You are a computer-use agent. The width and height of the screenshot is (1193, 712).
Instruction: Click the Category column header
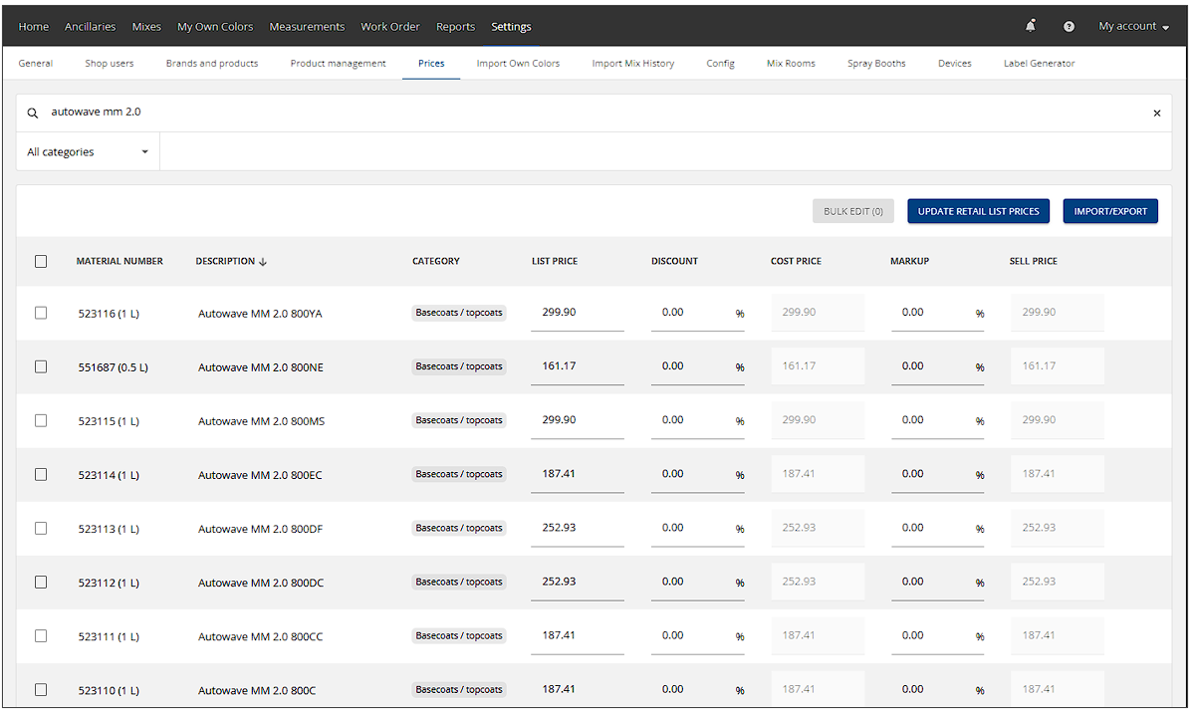(436, 262)
